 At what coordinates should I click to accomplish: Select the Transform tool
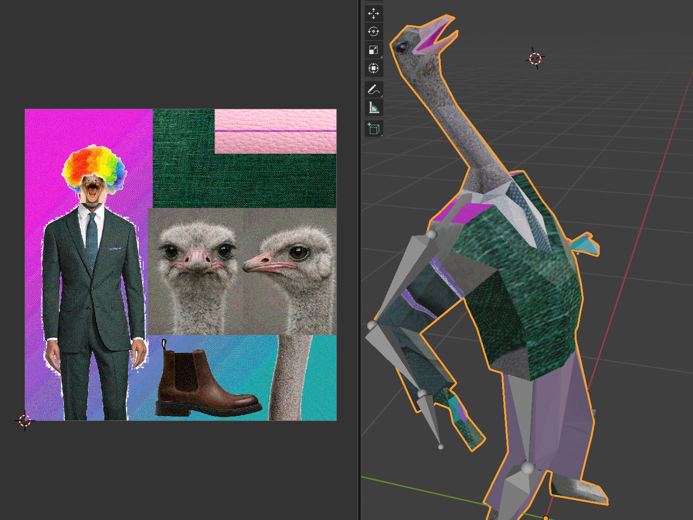point(374,68)
